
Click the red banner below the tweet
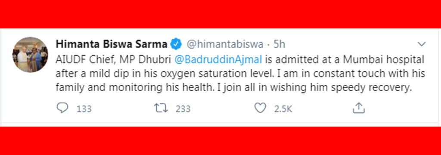[220, 141]
